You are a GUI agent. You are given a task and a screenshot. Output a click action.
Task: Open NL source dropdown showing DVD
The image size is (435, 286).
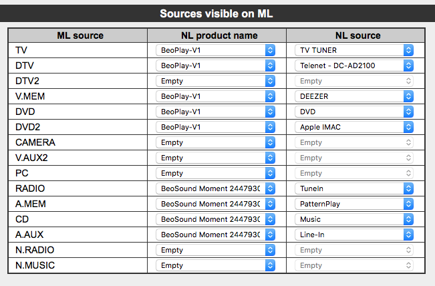tap(354, 112)
